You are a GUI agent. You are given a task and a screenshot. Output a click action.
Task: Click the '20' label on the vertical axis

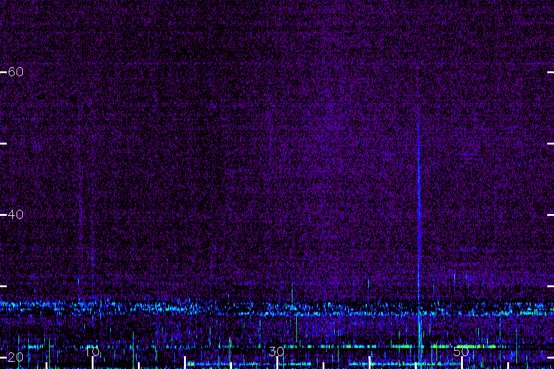click(x=15, y=357)
